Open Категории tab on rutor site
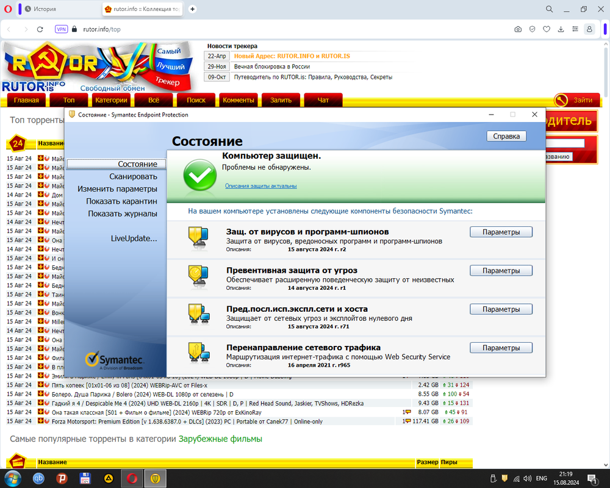Viewport: 610px width, 488px height. pyautogui.click(x=111, y=100)
